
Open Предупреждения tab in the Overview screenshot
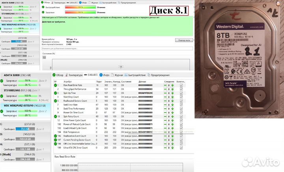(127, 3)
